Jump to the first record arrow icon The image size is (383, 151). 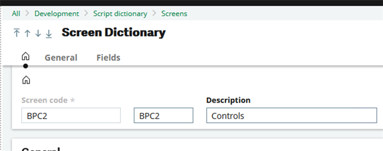(x=16, y=33)
